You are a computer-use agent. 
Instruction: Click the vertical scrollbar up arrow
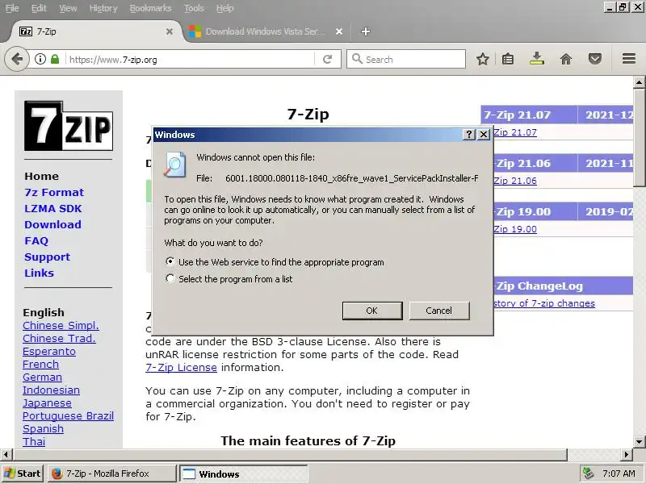click(639, 82)
